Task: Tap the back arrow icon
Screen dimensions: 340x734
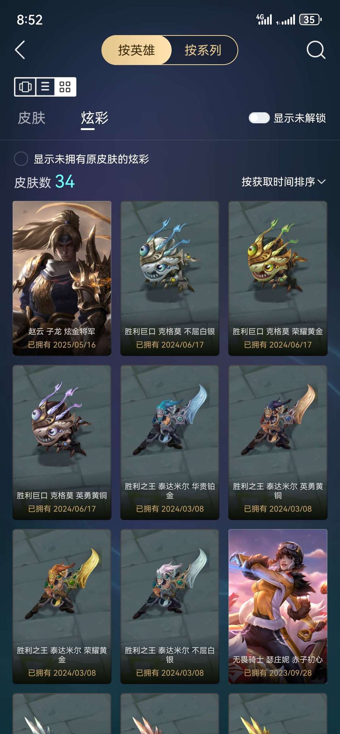Action: point(20,50)
